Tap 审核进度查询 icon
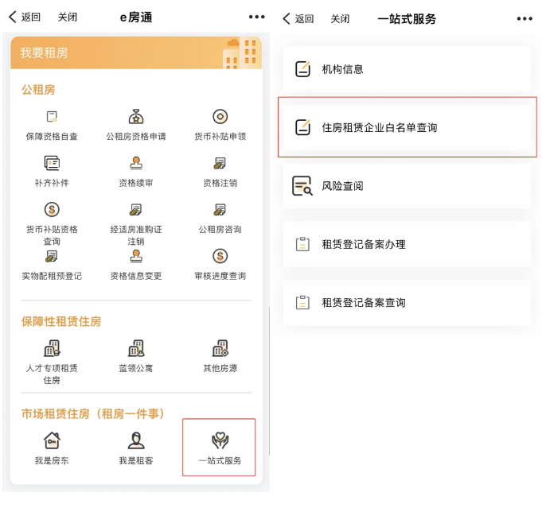 tap(220, 257)
